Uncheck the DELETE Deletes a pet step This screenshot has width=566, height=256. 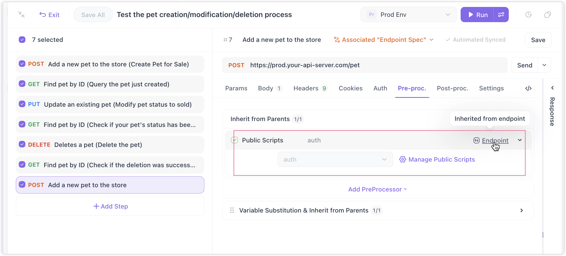[x=22, y=145]
